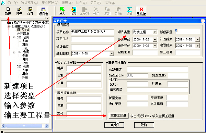Select 概(预)算 in the project tree
This screenshot has height=133, width=206.
coord(23,30)
